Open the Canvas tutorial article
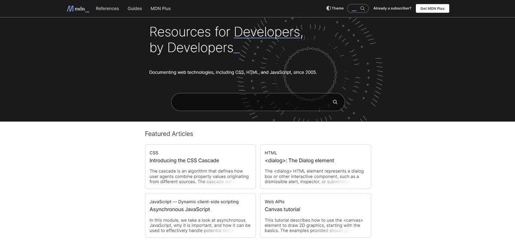This screenshot has height=251, width=515. (282, 209)
